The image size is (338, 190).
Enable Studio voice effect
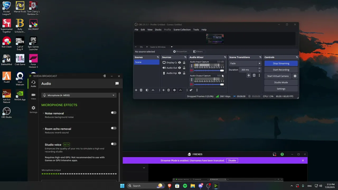point(114,144)
